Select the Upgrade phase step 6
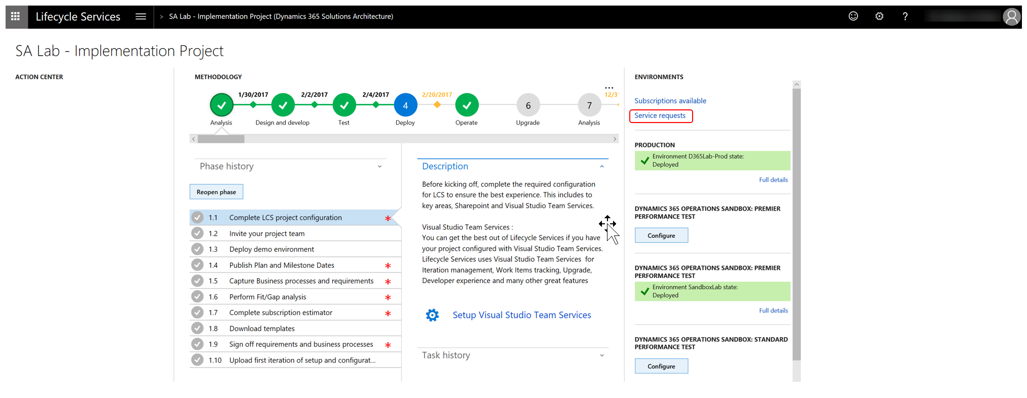Image resolution: width=1027 pixels, height=398 pixels. tap(528, 105)
